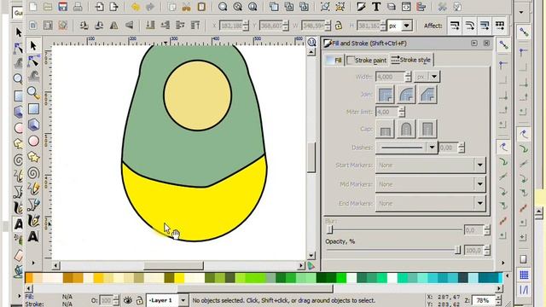Toggle Affect: move gradients button
The image size is (546, 307).
tap(485, 26)
